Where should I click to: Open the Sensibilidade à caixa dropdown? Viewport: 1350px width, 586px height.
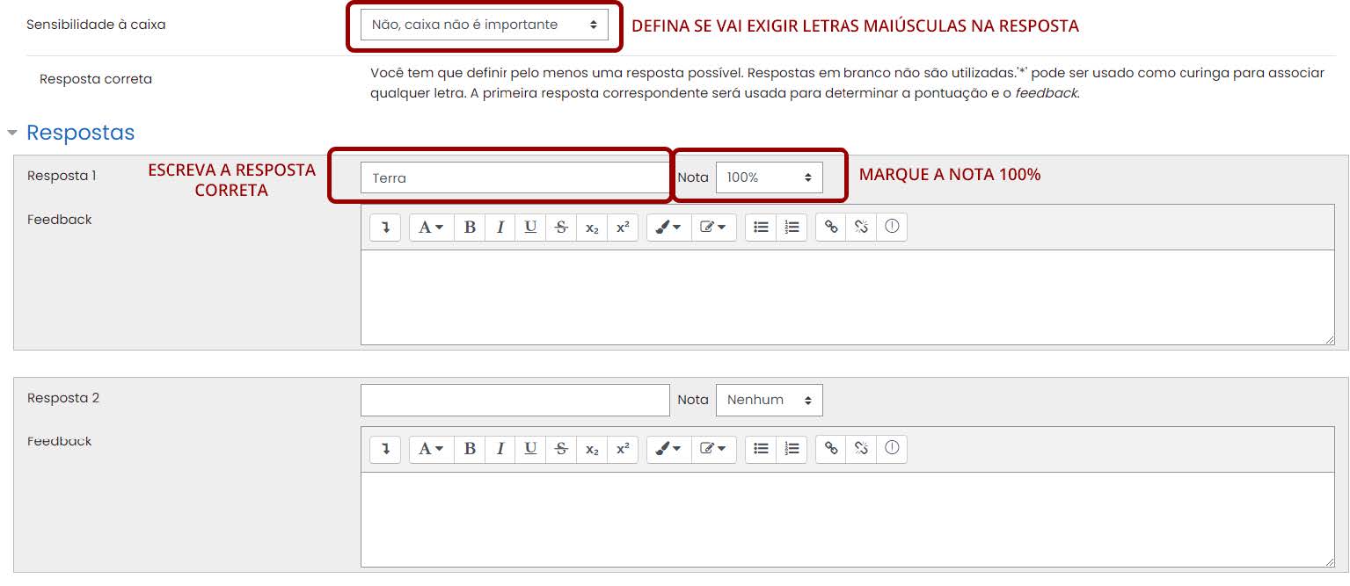click(483, 25)
